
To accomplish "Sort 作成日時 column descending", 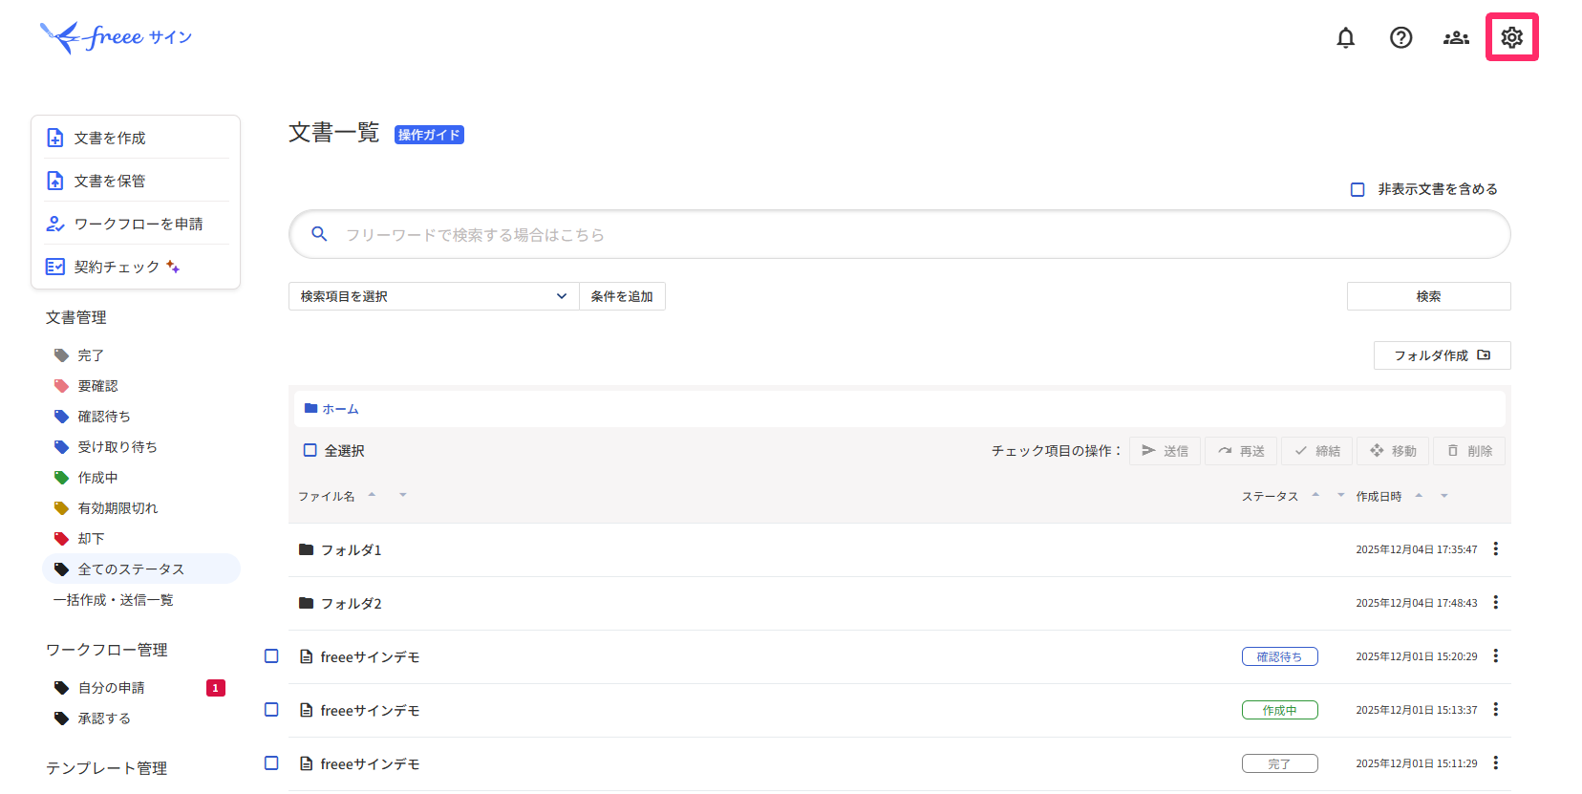I will click(1444, 497).
